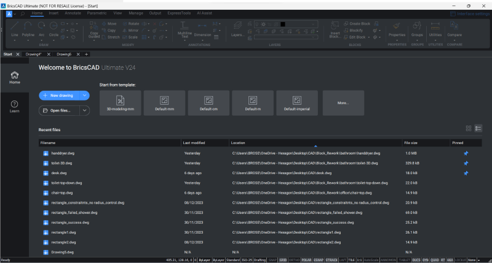Viewport: 492px width, 263px height.
Task: Click the Properties brush icon
Action: point(397,26)
